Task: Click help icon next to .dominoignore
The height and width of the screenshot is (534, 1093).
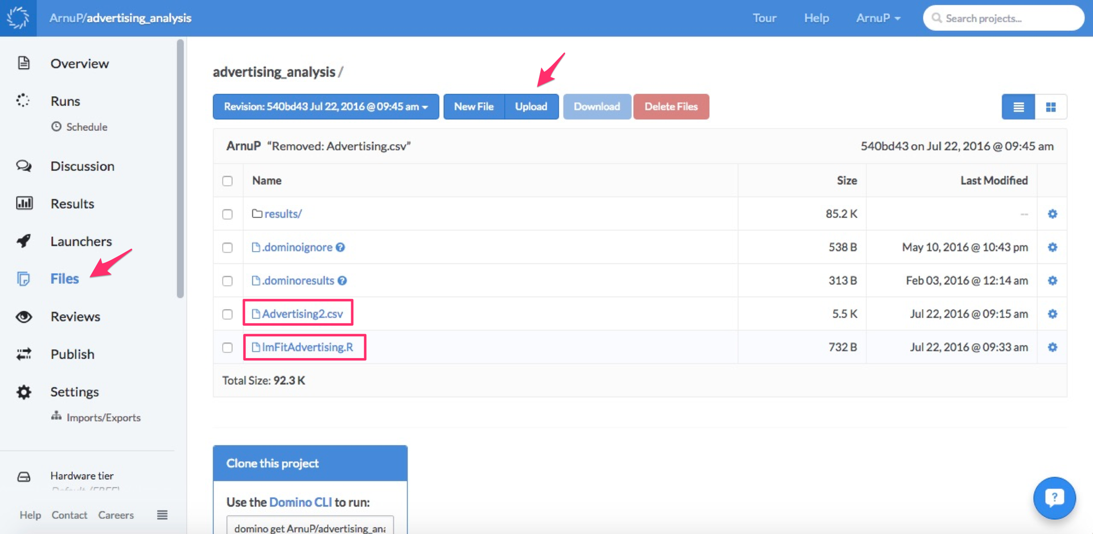Action: [340, 247]
